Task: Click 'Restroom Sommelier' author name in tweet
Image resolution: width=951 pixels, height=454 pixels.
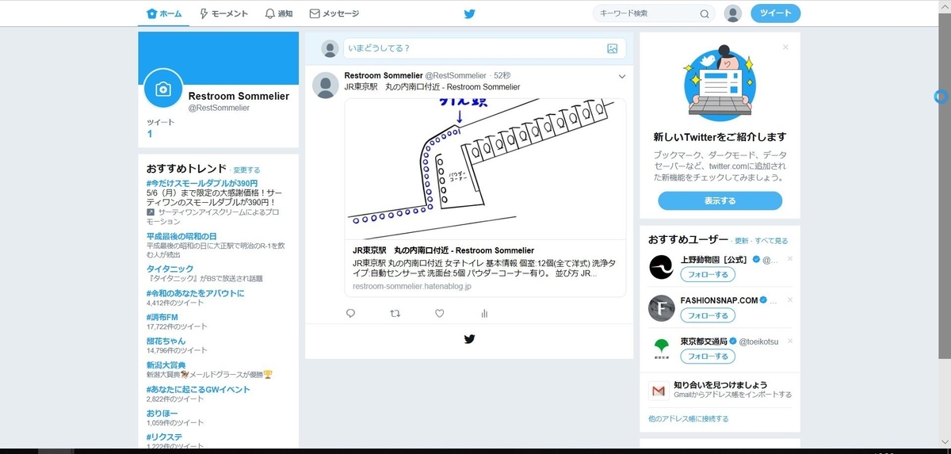Action: [x=384, y=76]
